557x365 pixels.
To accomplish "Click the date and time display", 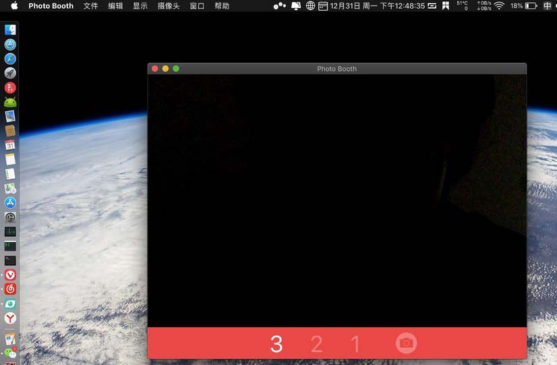I will (377, 6).
